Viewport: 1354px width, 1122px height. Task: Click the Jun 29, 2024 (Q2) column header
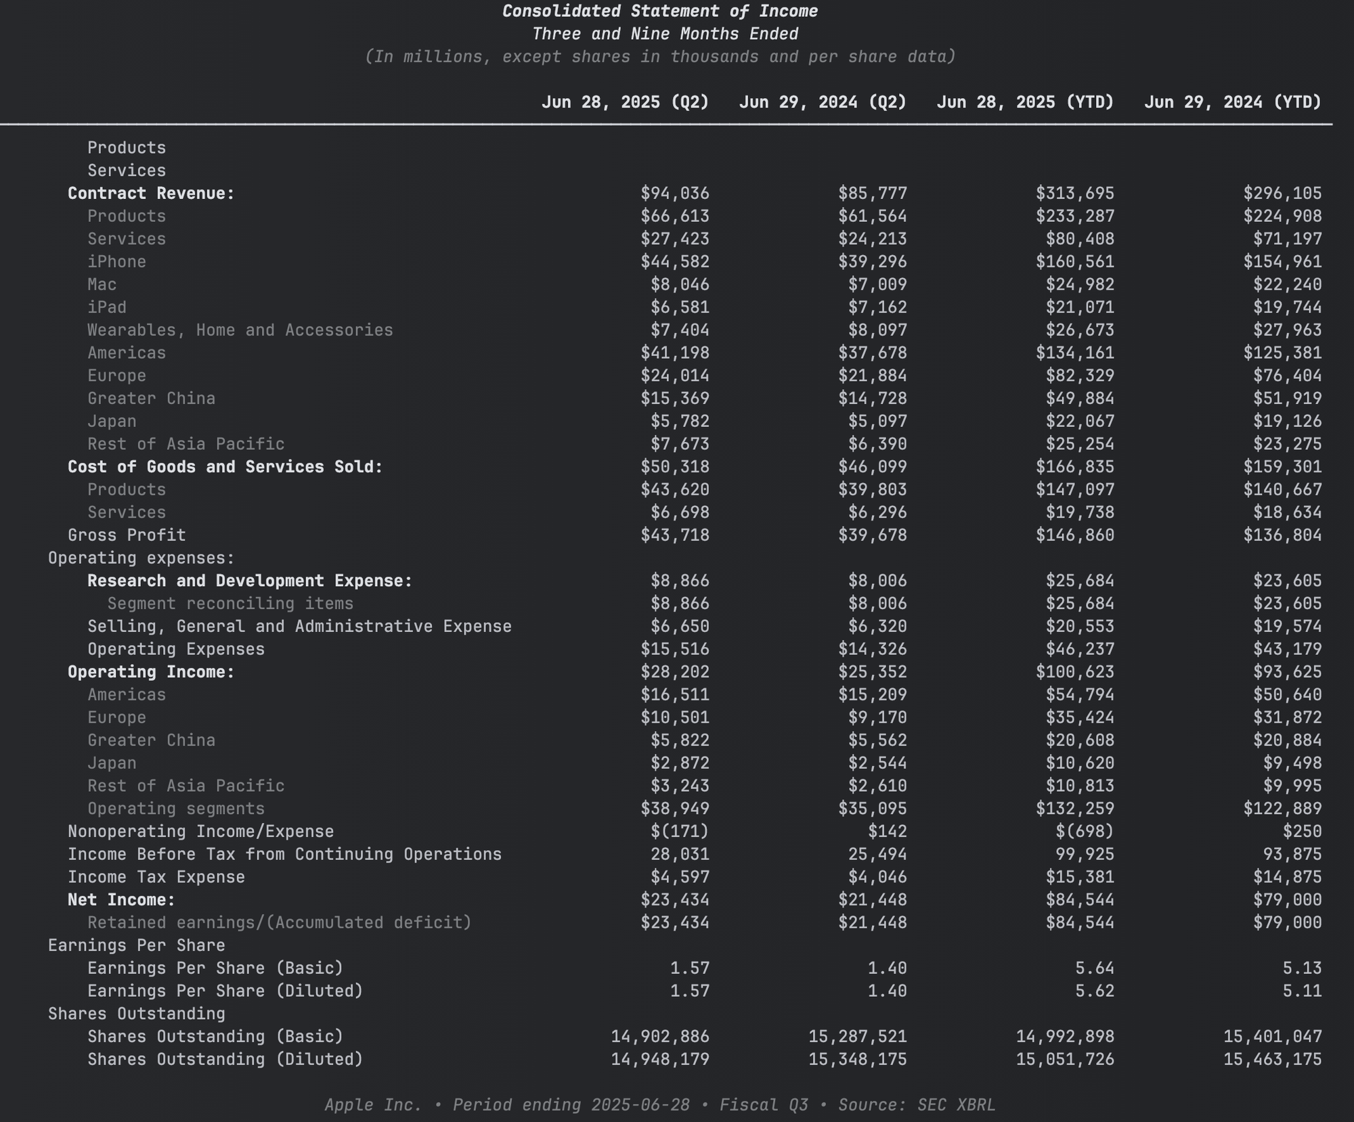[x=823, y=102]
